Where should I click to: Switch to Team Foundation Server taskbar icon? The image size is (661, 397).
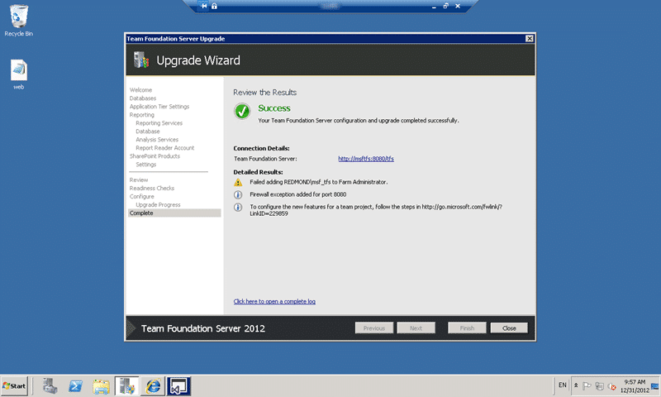(127, 385)
